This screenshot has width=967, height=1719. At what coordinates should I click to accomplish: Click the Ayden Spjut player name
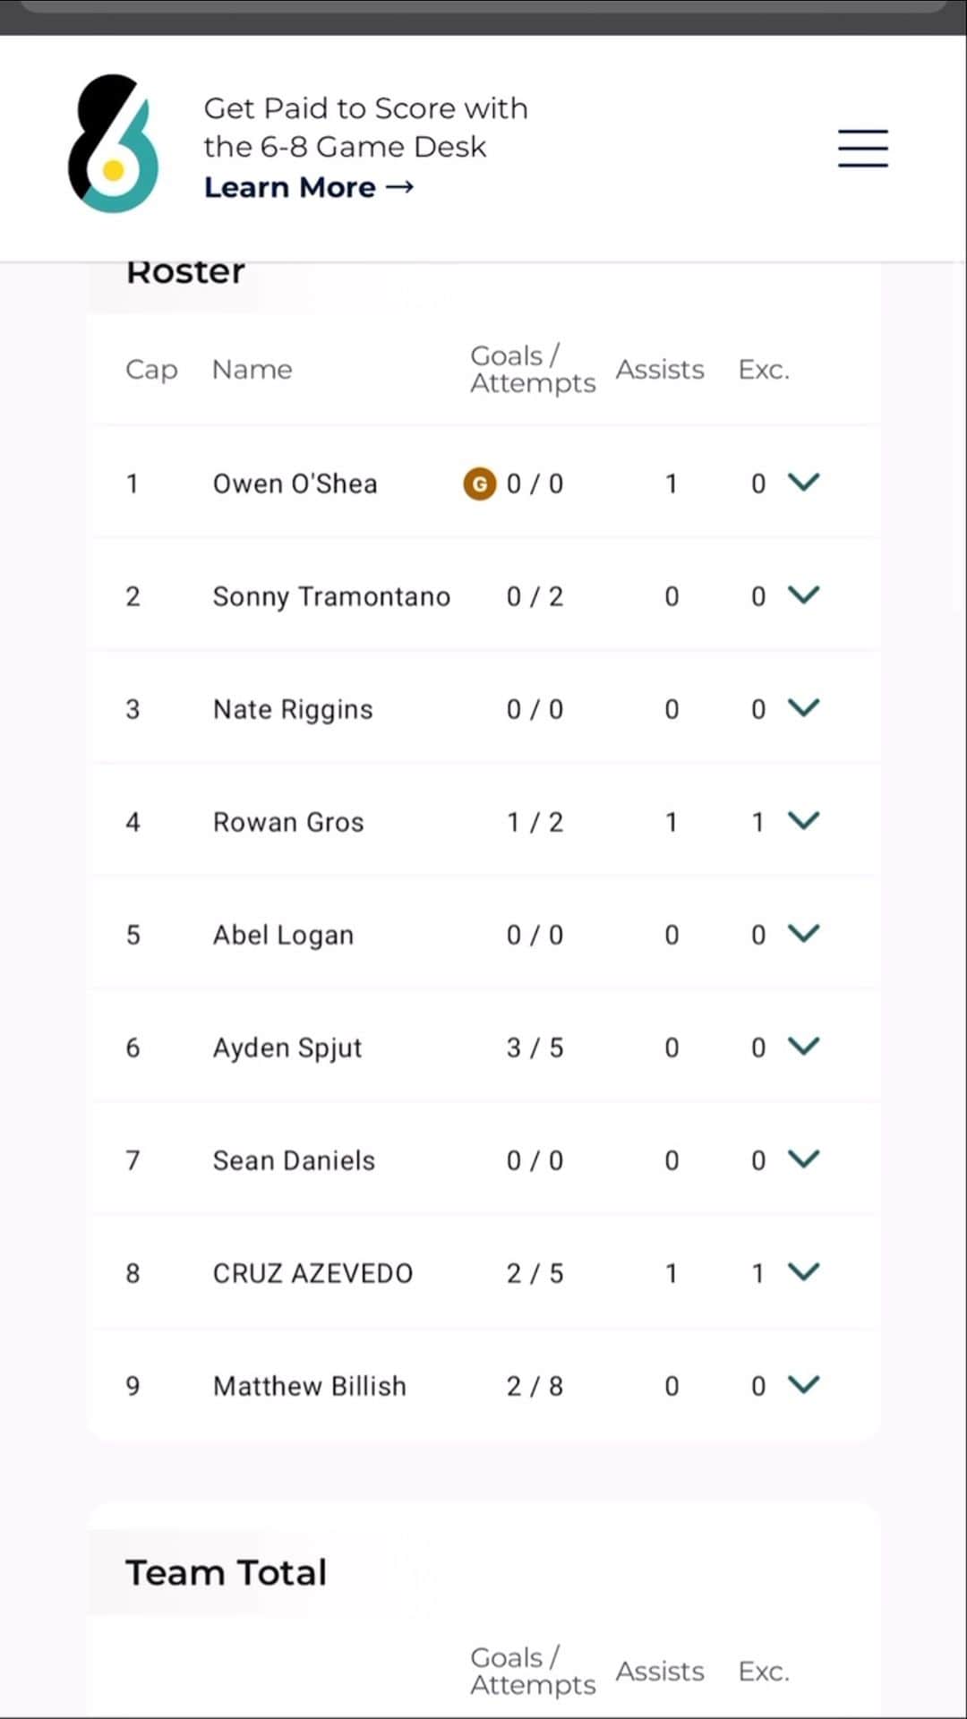pyautogui.click(x=287, y=1048)
